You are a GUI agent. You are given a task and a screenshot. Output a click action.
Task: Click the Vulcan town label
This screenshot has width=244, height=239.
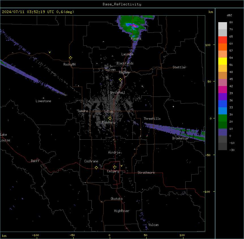click(x=154, y=225)
